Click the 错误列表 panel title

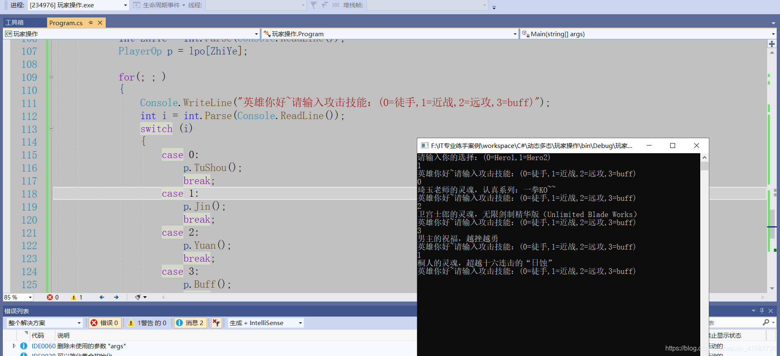[17, 311]
